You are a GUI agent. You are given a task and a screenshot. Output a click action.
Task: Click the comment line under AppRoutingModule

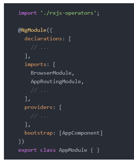coord(40,90)
